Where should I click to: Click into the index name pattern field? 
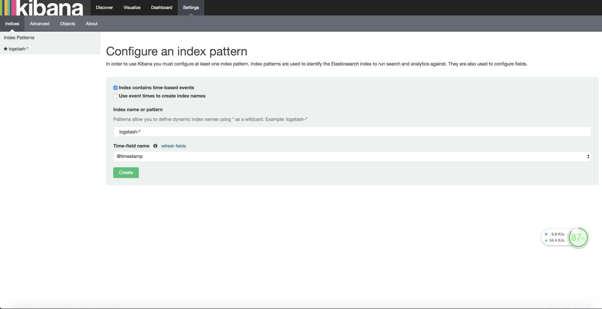pos(352,132)
